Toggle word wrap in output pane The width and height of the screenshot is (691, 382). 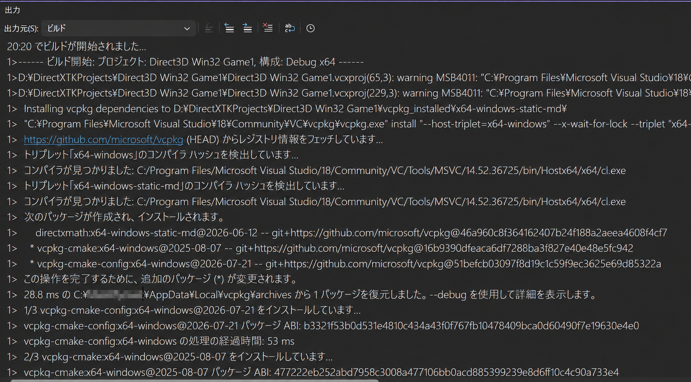[290, 28]
